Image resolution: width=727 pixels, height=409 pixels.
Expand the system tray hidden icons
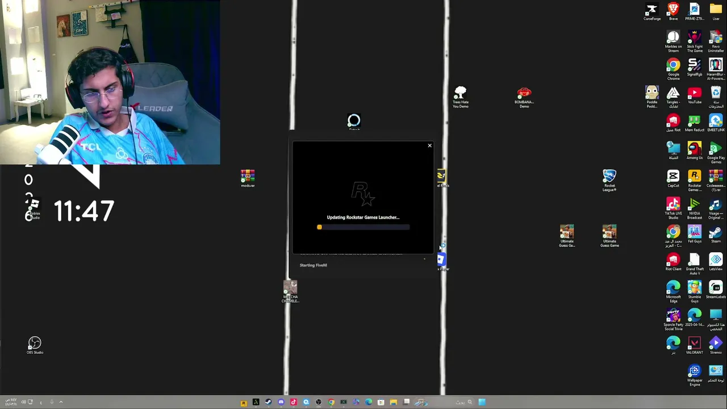[61, 403]
